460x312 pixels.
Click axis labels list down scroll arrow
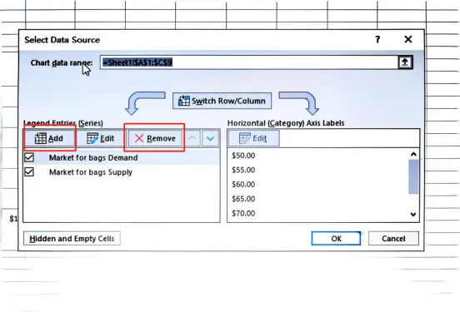(x=413, y=215)
